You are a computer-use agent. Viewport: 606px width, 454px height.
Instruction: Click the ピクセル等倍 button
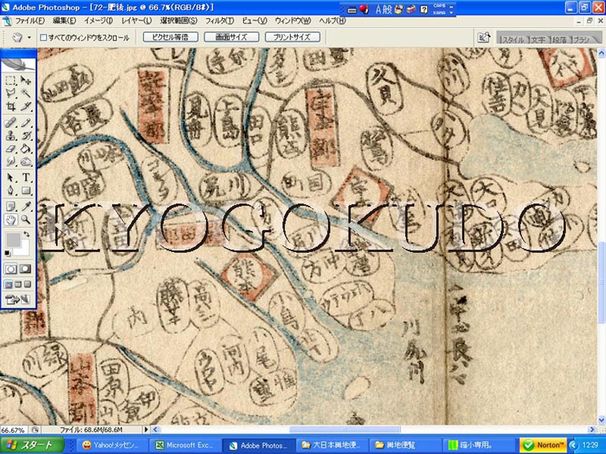tap(170, 37)
